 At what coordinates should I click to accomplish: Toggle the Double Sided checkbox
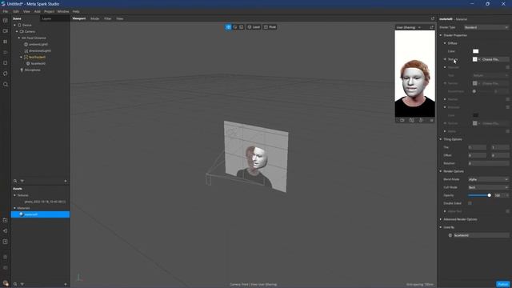470,203
